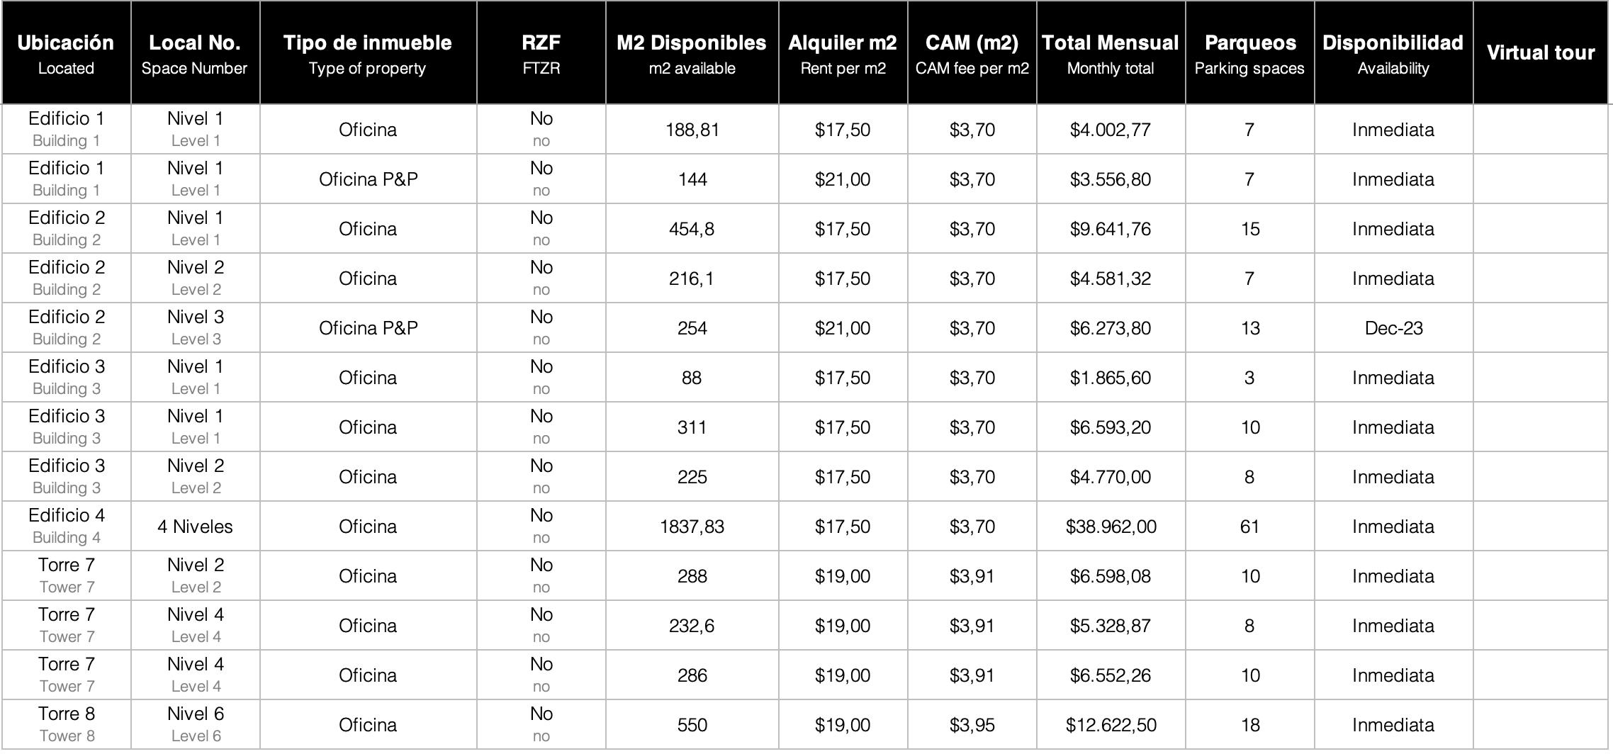Click the $38.962,00 monthly total cell
Viewport: 1613px width, 754px height.
(1111, 527)
